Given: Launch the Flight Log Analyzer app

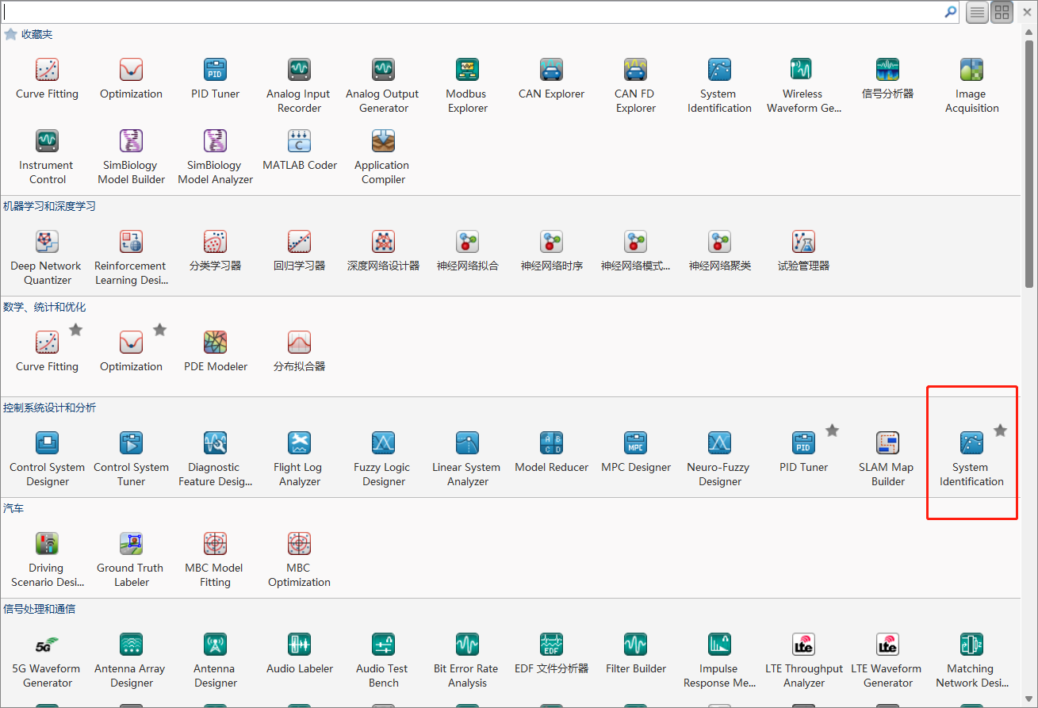Looking at the screenshot, I should 299,460.
